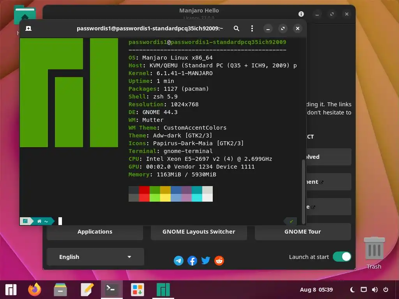Open the English language dropdown
The height and width of the screenshot is (299, 399).
[x=95, y=257]
